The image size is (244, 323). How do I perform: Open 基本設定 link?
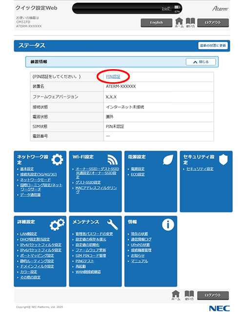pos(27,169)
